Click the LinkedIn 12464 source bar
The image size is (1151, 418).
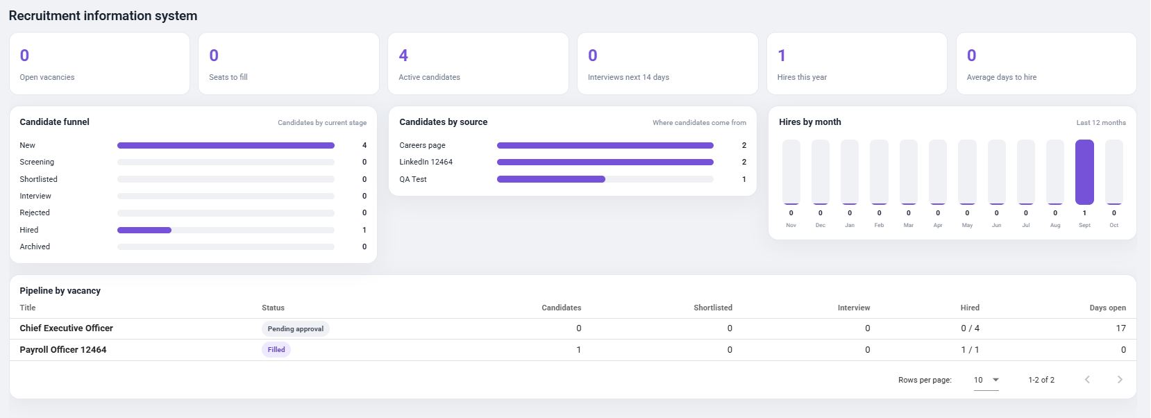click(x=605, y=162)
